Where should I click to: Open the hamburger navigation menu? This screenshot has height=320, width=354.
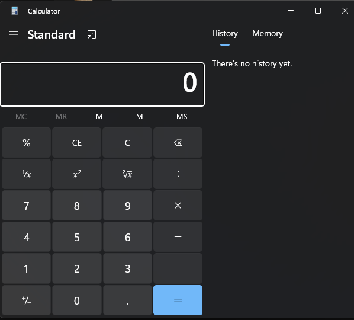(x=14, y=34)
